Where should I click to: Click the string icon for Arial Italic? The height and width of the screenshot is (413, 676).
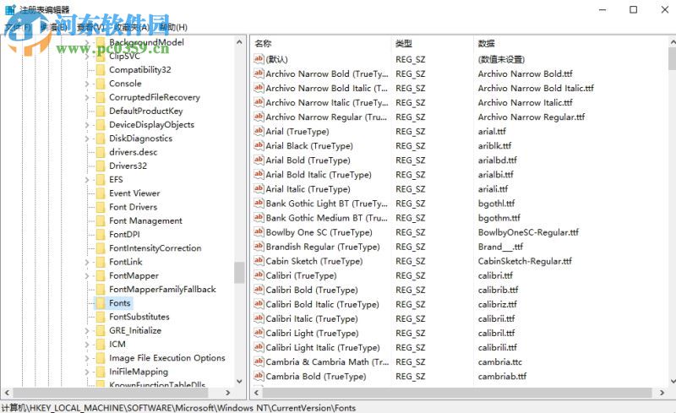coord(259,189)
